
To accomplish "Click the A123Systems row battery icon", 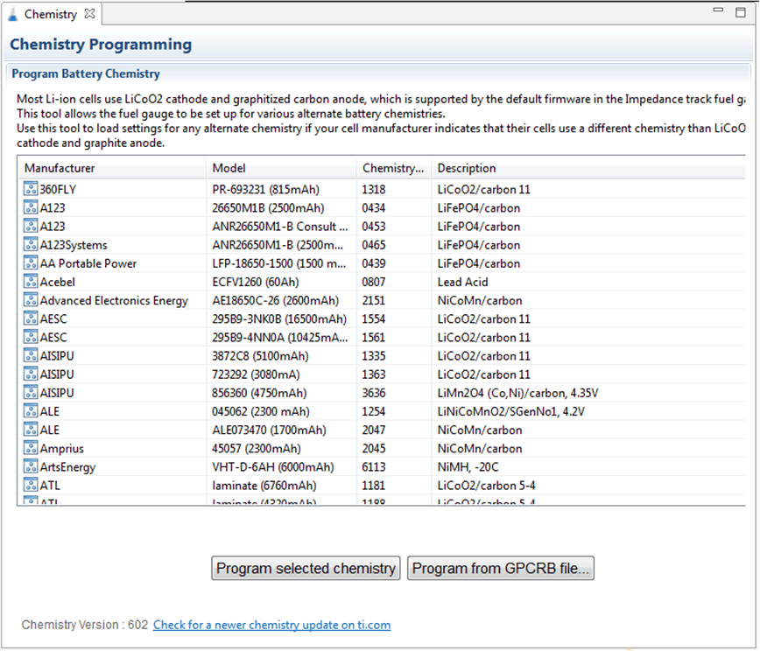I will [31, 245].
